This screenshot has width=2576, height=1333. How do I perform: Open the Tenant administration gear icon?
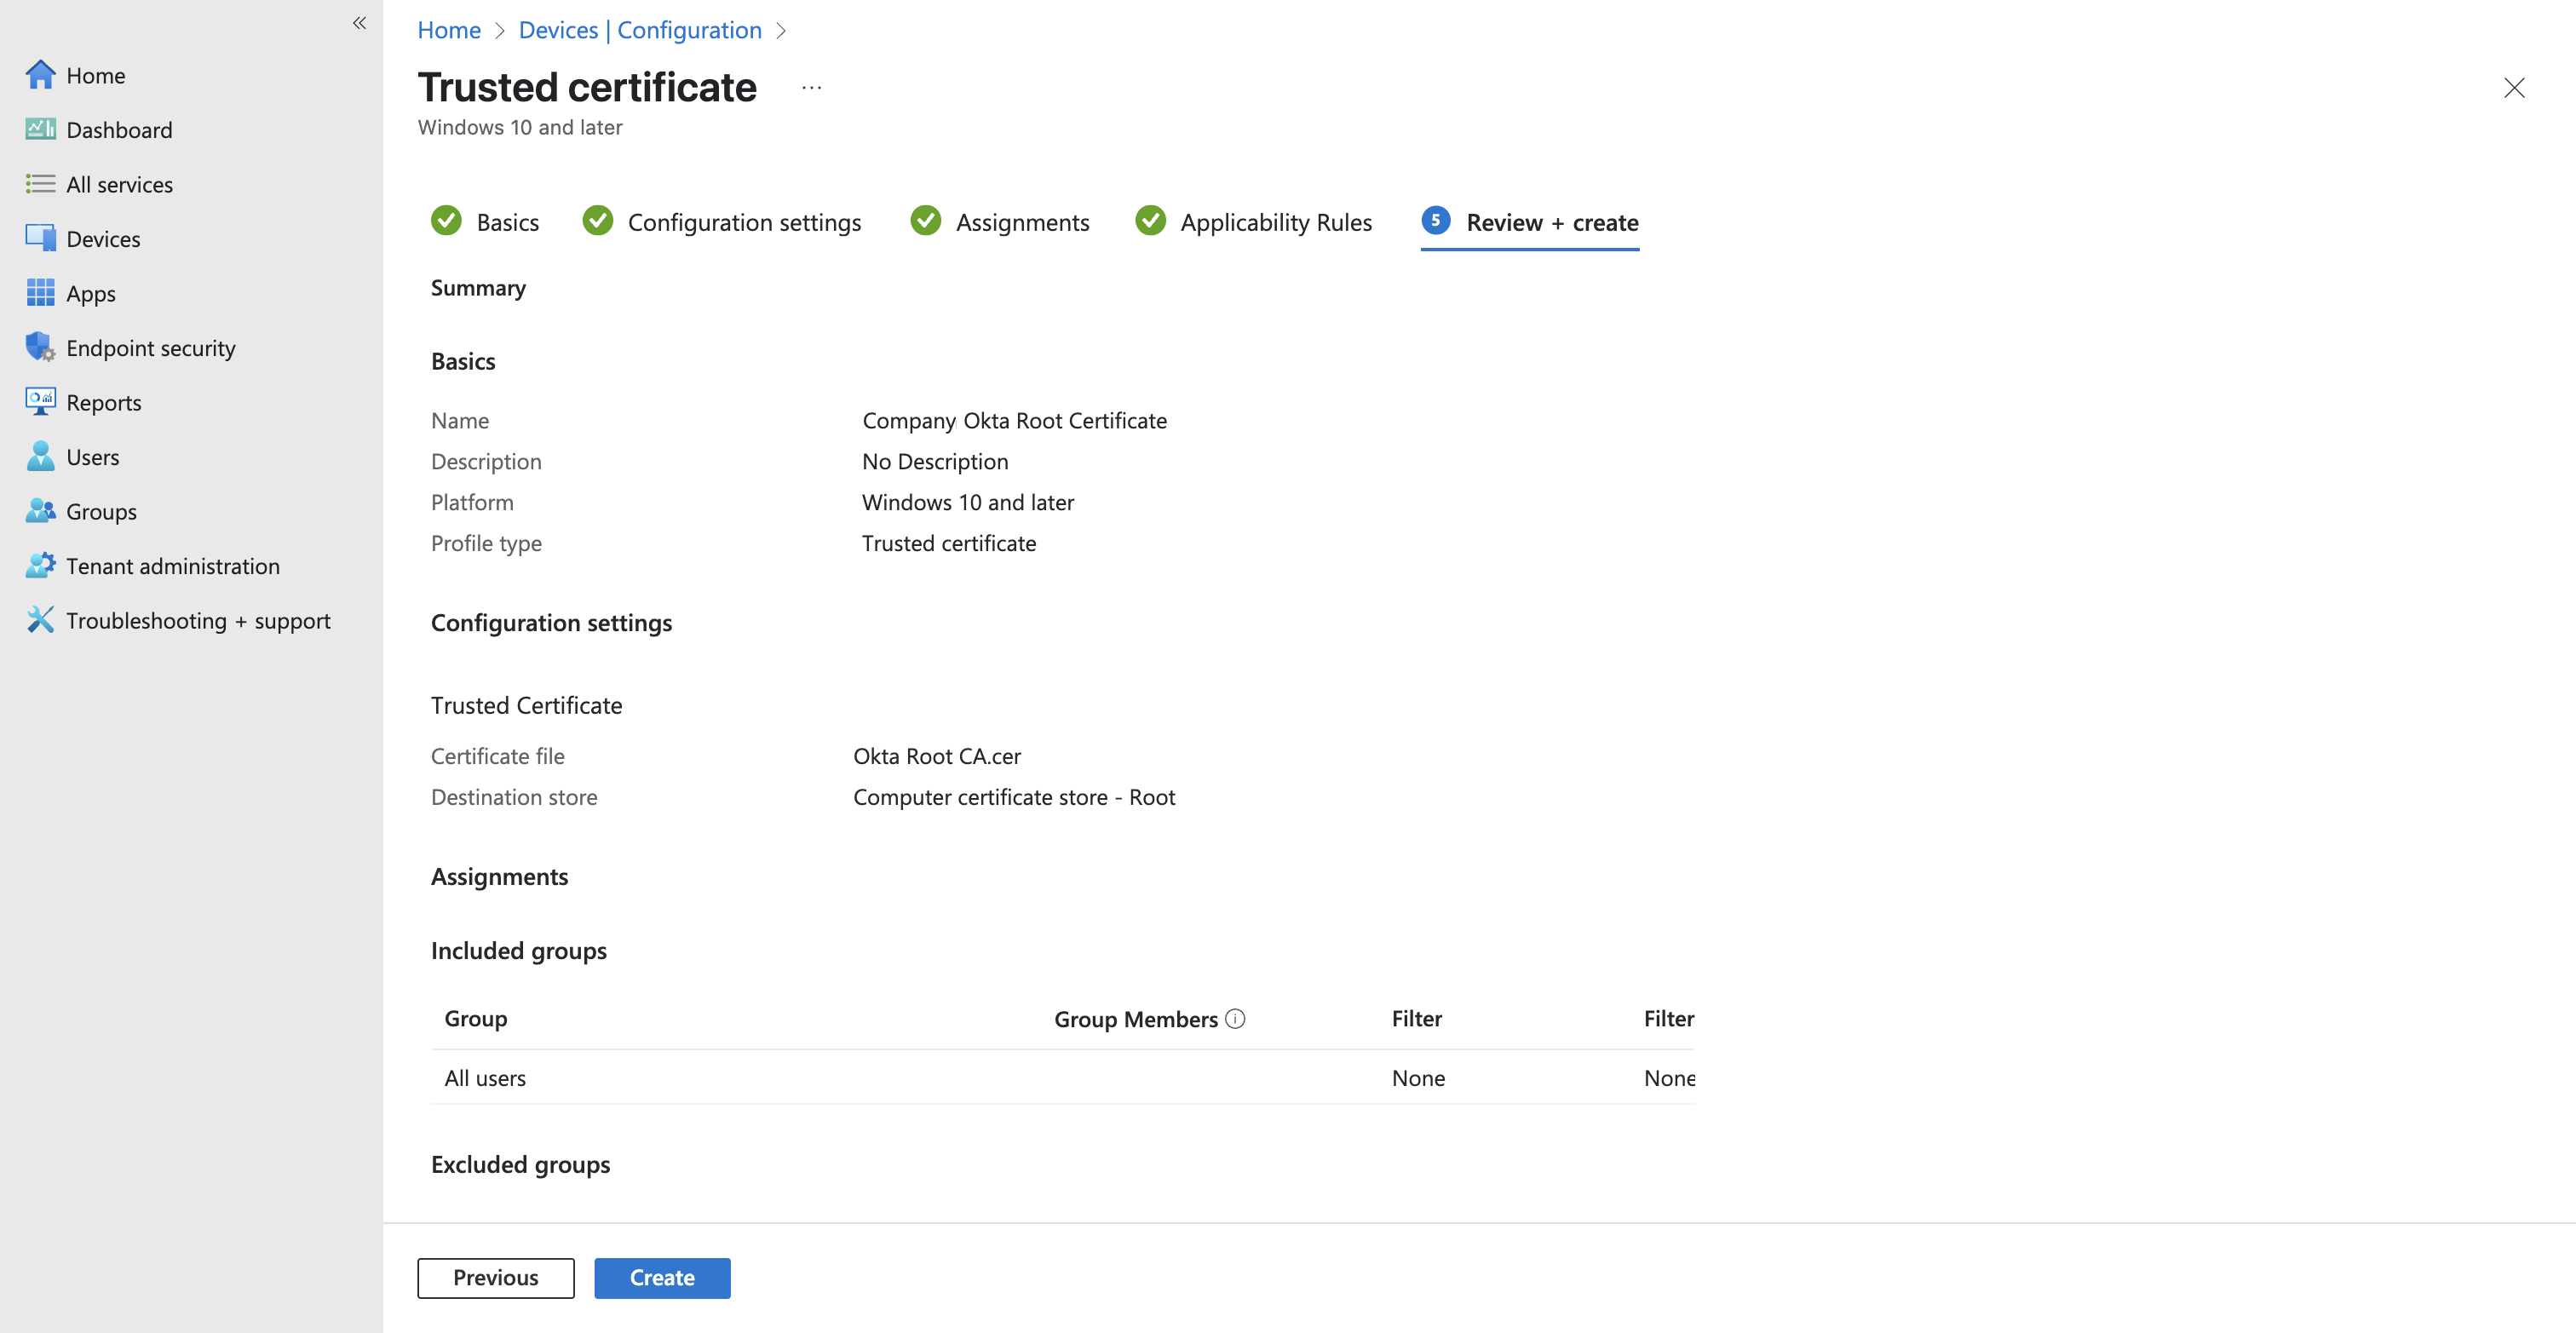pos(40,565)
